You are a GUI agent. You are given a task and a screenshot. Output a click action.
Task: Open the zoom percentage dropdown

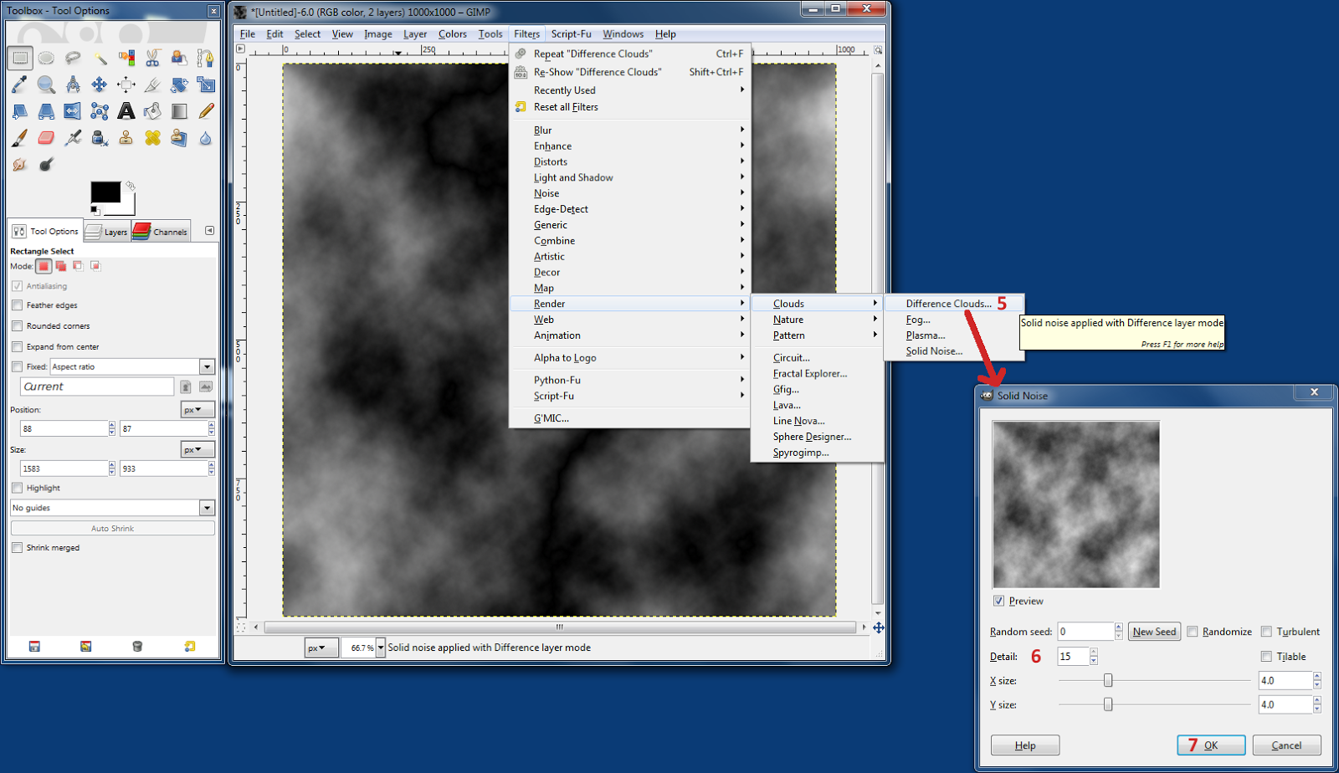pyautogui.click(x=381, y=647)
